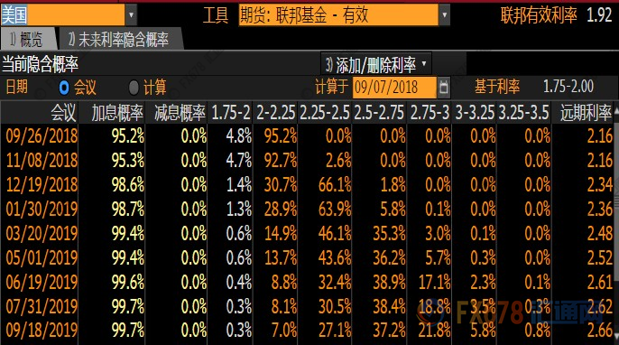The image size is (619, 345).
Task: Open the 添加/删除利率 dropdown
Action: pos(375,64)
